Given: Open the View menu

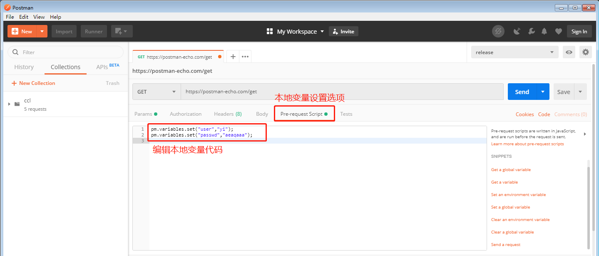Looking at the screenshot, I should point(39,17).
